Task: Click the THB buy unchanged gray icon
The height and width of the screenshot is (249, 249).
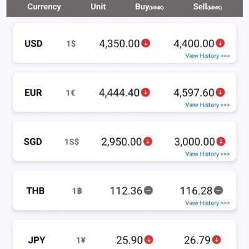Action: click(148, 190)
